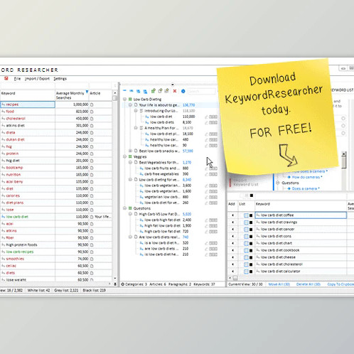Open the Import / Export menu

37,79
